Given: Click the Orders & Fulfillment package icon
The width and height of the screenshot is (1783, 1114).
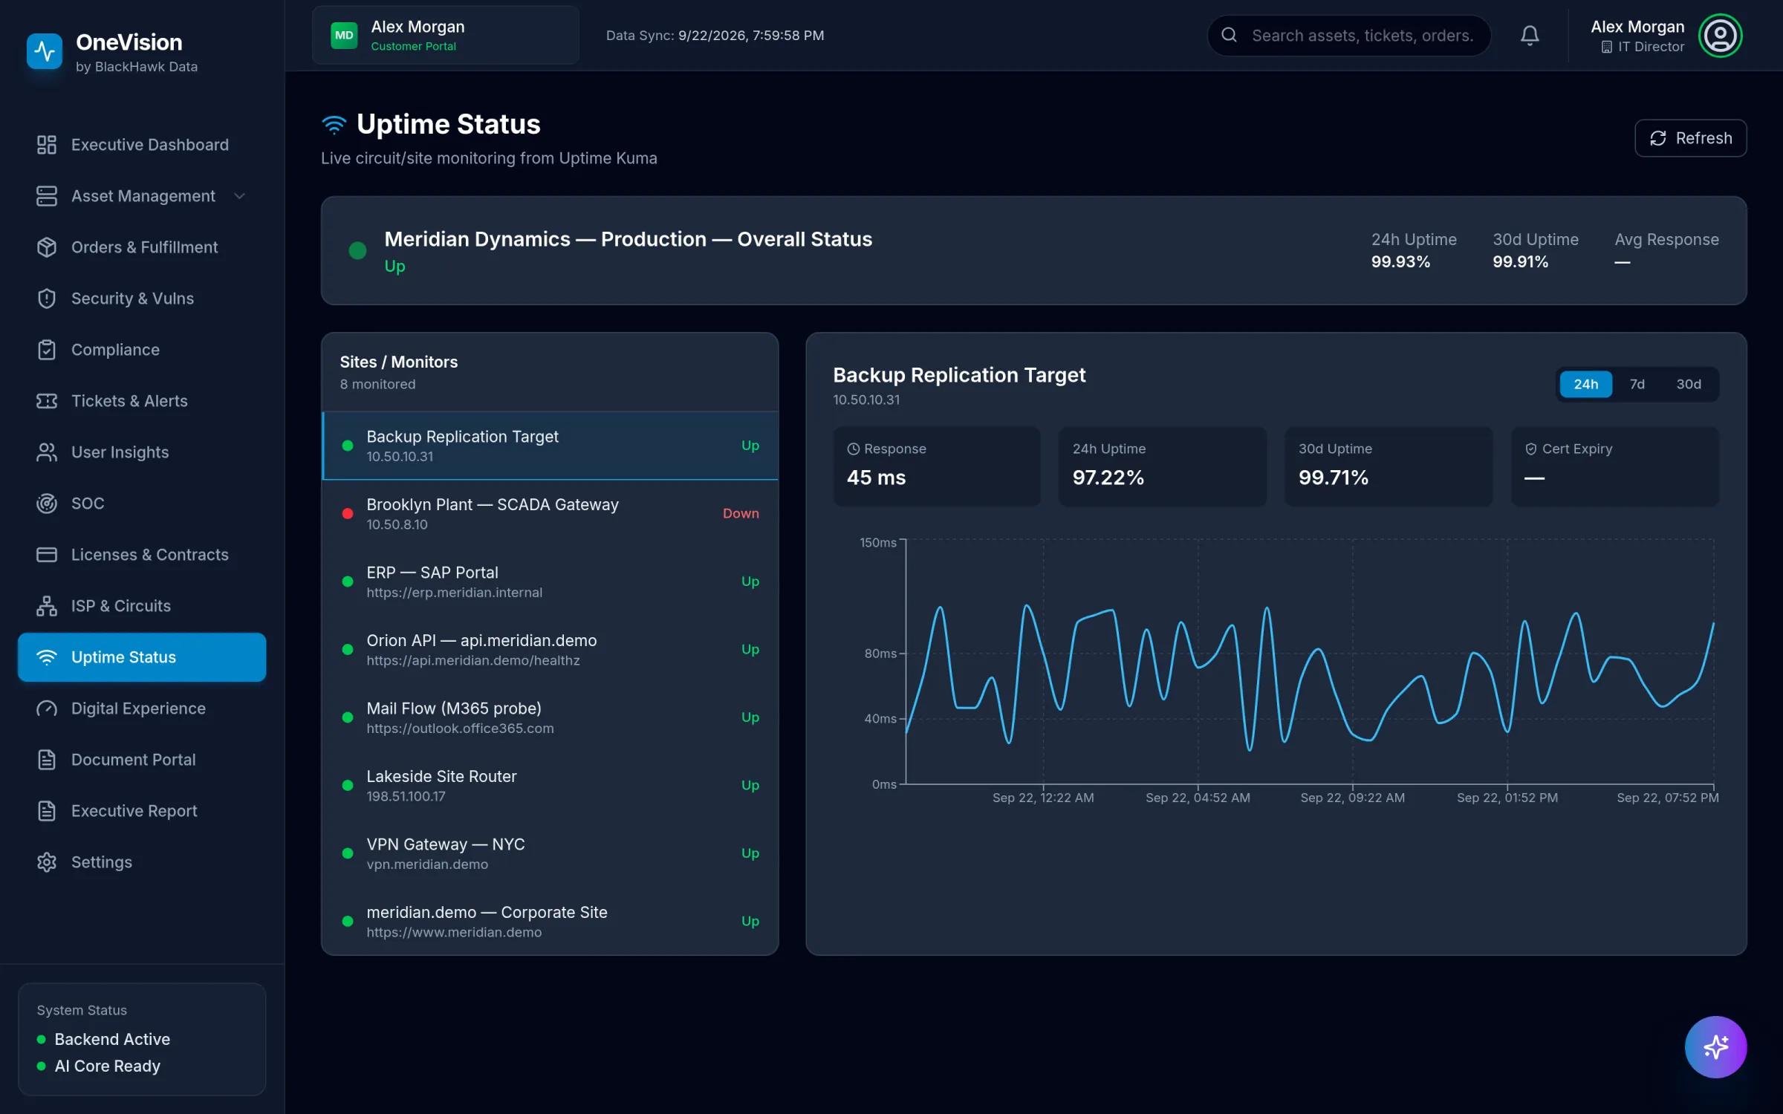Looking at the screenshot, I should point(47,247).
